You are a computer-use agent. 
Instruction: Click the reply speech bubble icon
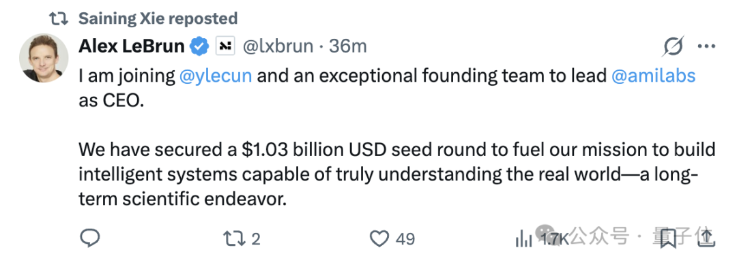click(x=90, y=238)
